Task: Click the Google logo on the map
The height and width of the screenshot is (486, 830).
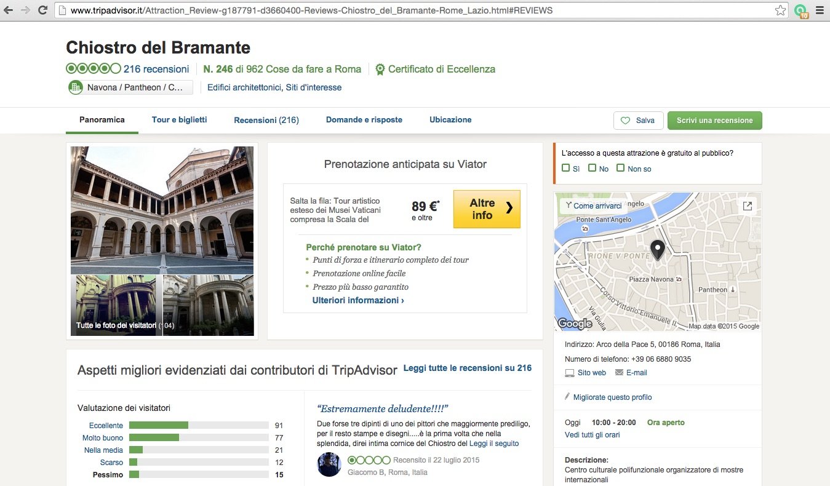Action: tap(574, 324)
